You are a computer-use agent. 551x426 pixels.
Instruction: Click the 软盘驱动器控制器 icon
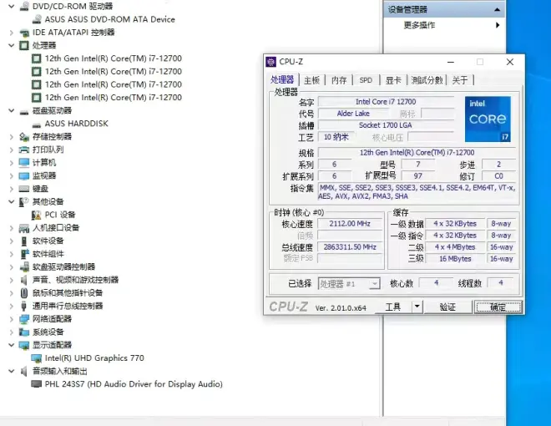pyautogui.click(x=24, y=266)
